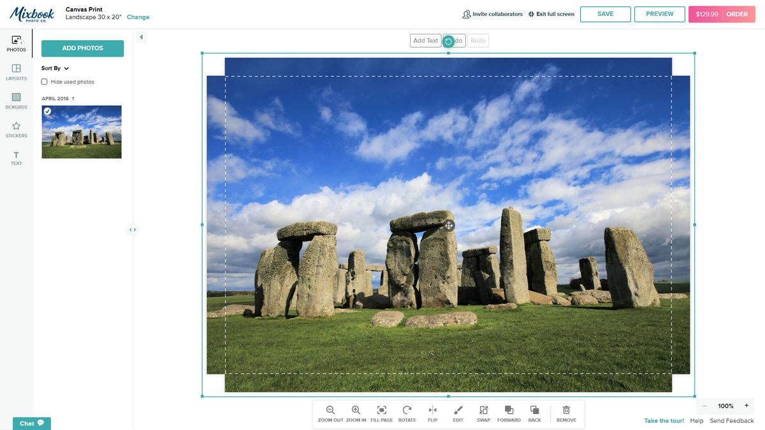This screenshot has height=430, width=765.
Task: Increase zoom with the plus stepper
Action: [x=746, y=405]
